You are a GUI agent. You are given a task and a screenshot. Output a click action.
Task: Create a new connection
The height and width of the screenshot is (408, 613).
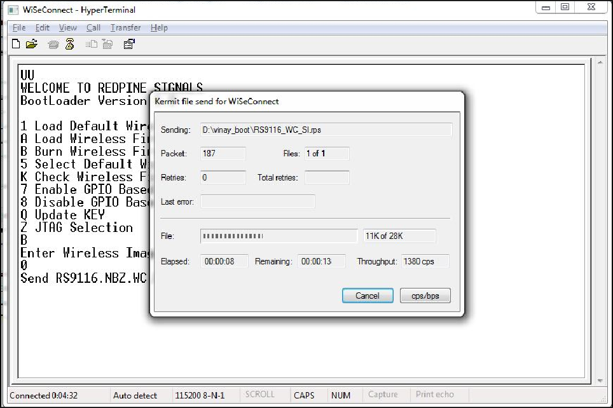point(16,44)
